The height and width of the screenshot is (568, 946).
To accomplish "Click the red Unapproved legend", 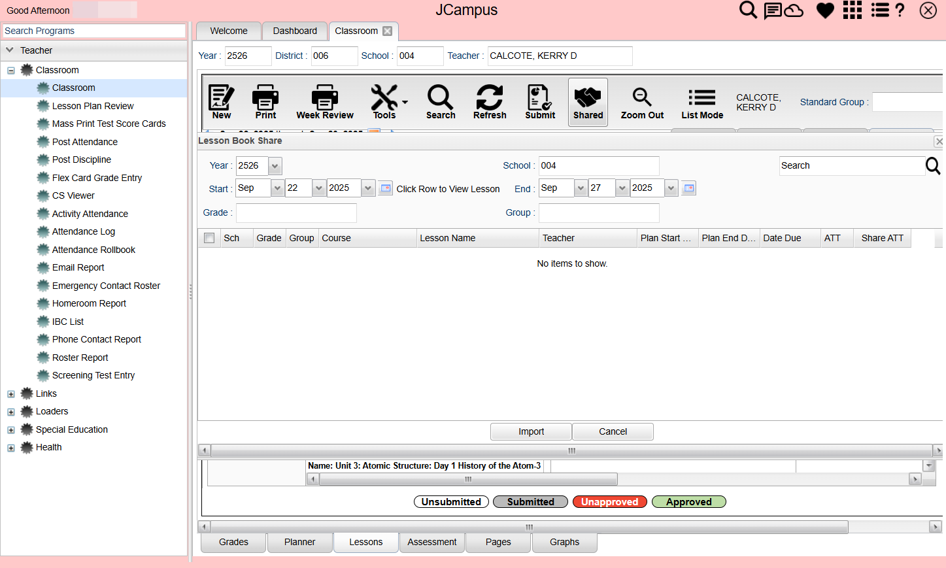I will [609, 502].
